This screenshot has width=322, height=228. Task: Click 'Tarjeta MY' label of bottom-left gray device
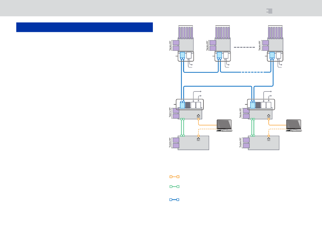tap(170, 143)
